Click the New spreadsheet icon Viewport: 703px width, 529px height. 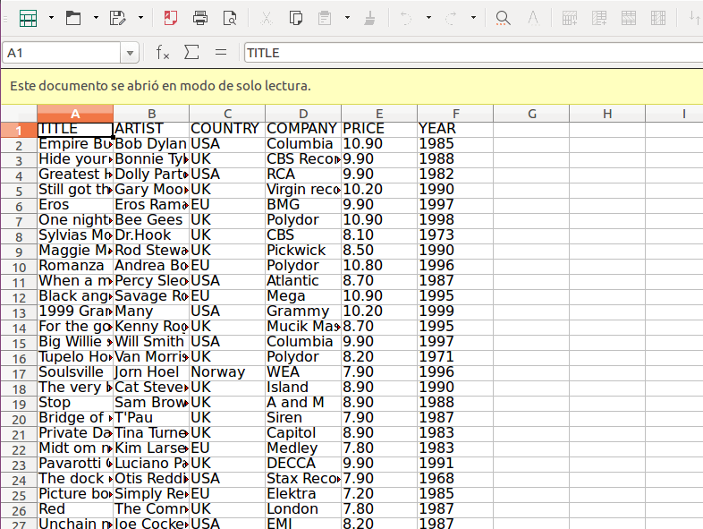28,18
